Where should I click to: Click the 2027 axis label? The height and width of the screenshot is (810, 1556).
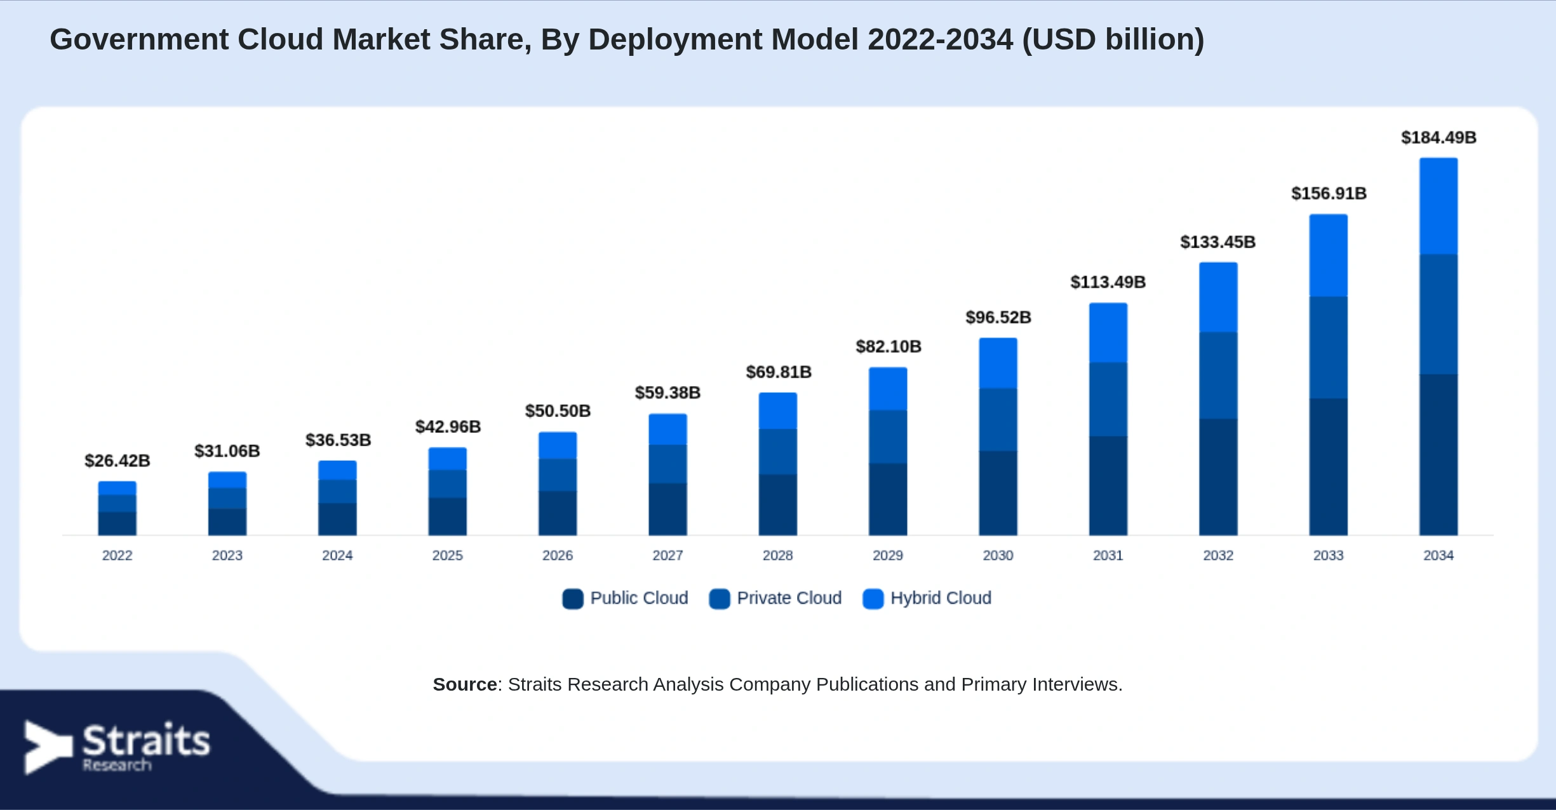(x=667, y=555)
